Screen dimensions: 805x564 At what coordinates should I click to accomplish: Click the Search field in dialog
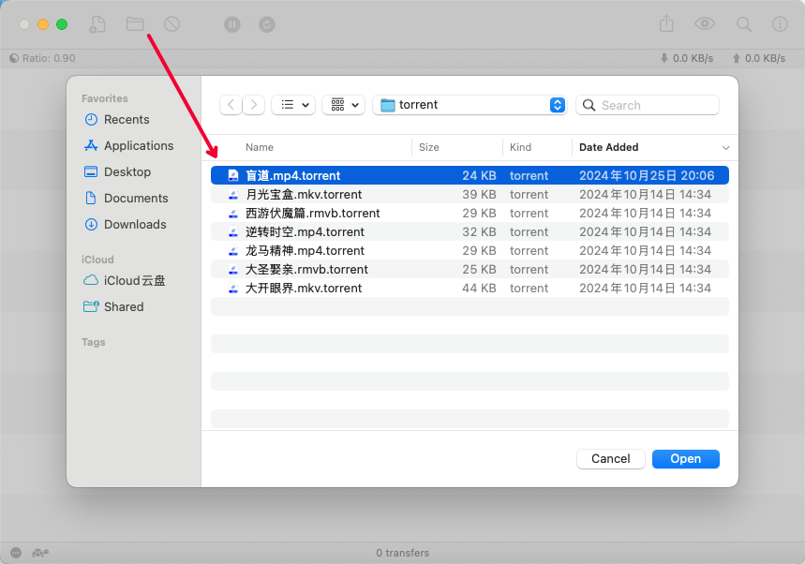[648, 105]
